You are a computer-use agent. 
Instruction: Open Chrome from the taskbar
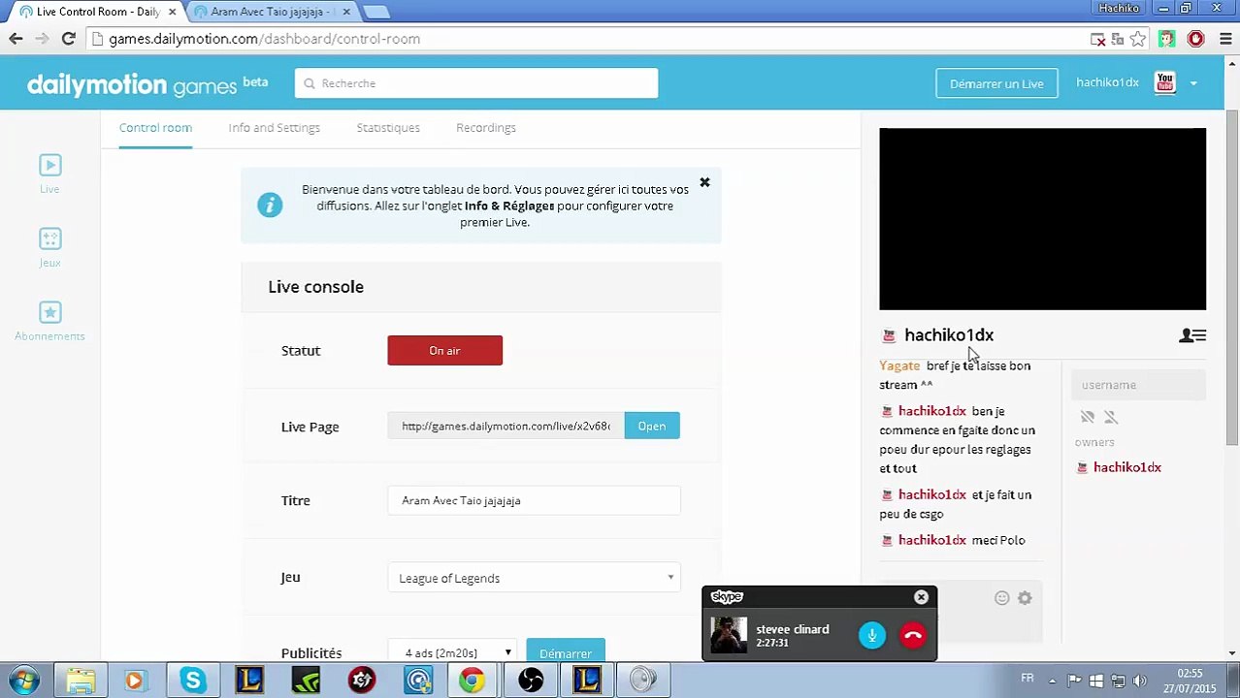[x=473, y=680]
